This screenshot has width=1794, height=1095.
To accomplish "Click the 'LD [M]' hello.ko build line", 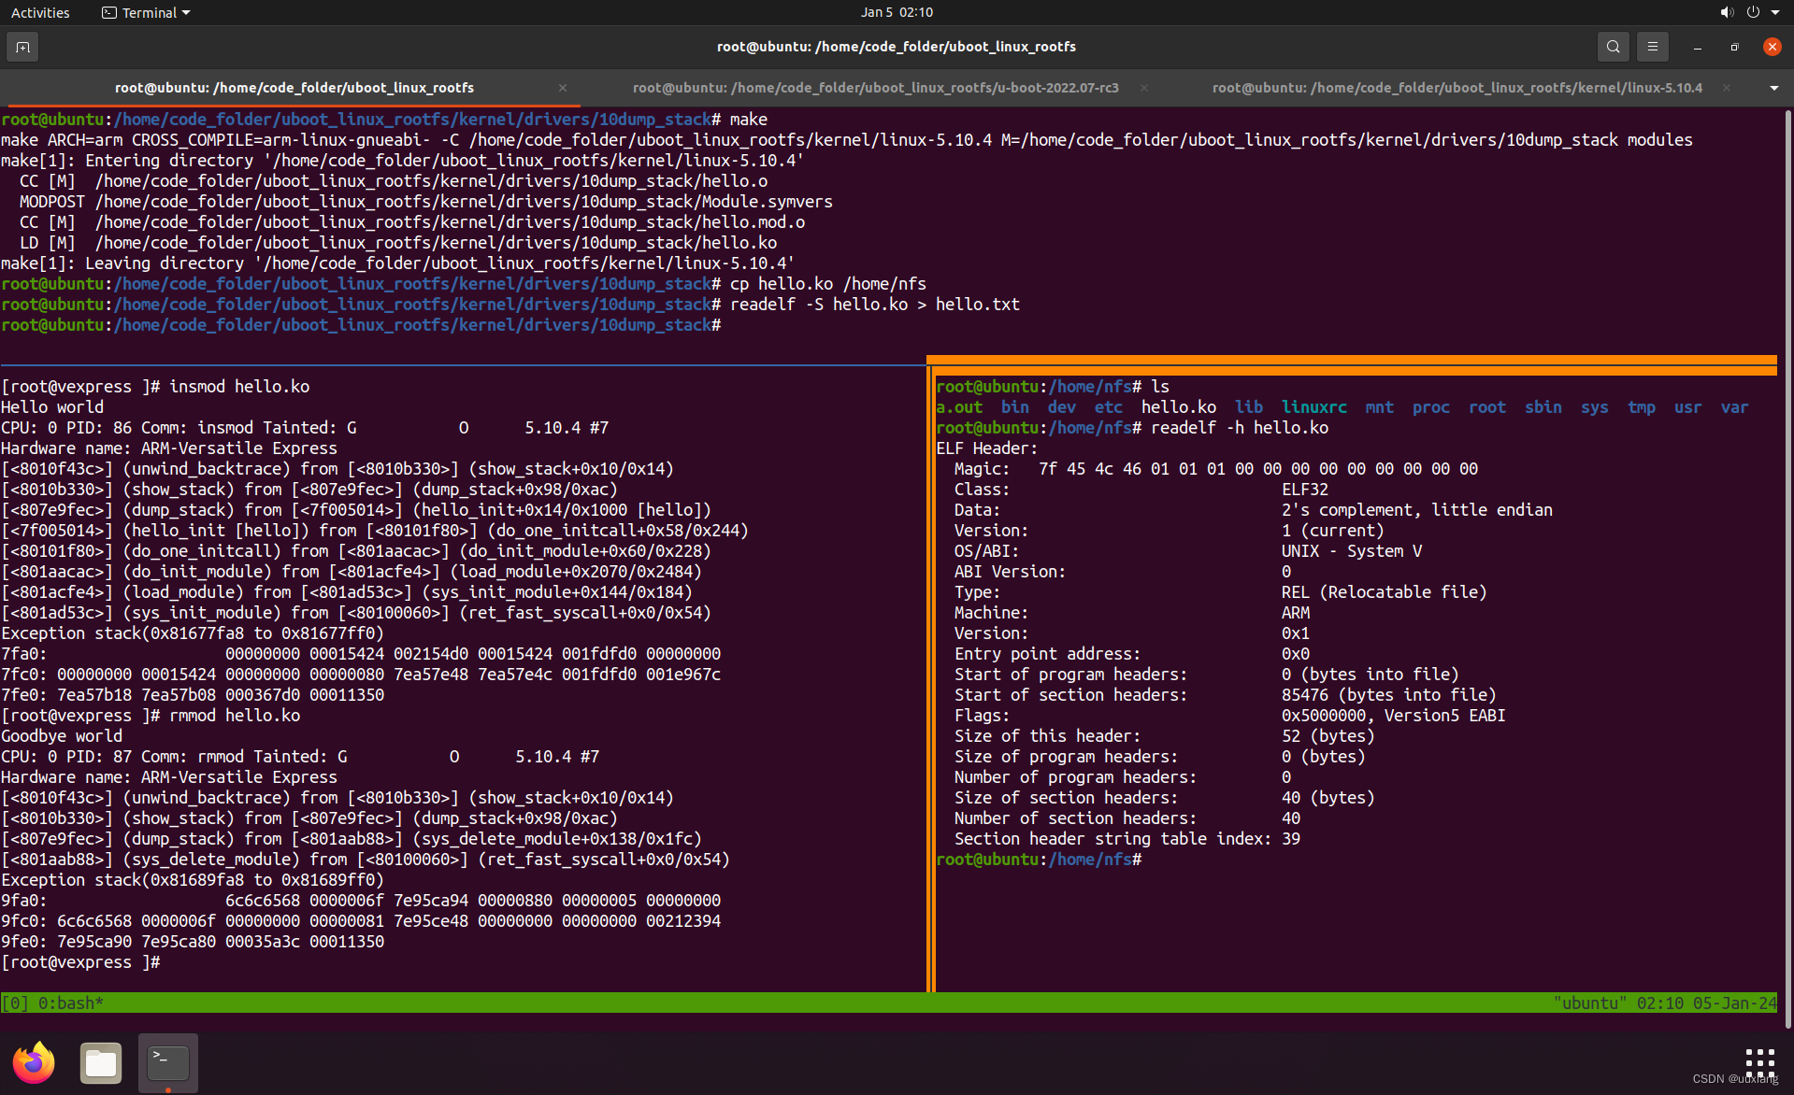I will click(x=398, y=243).
